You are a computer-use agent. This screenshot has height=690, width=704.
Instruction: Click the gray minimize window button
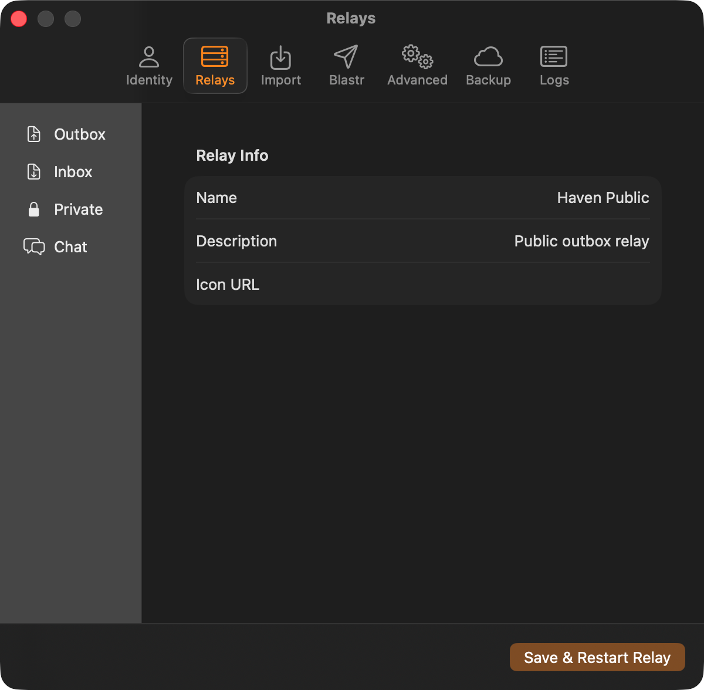click(46, 19)
